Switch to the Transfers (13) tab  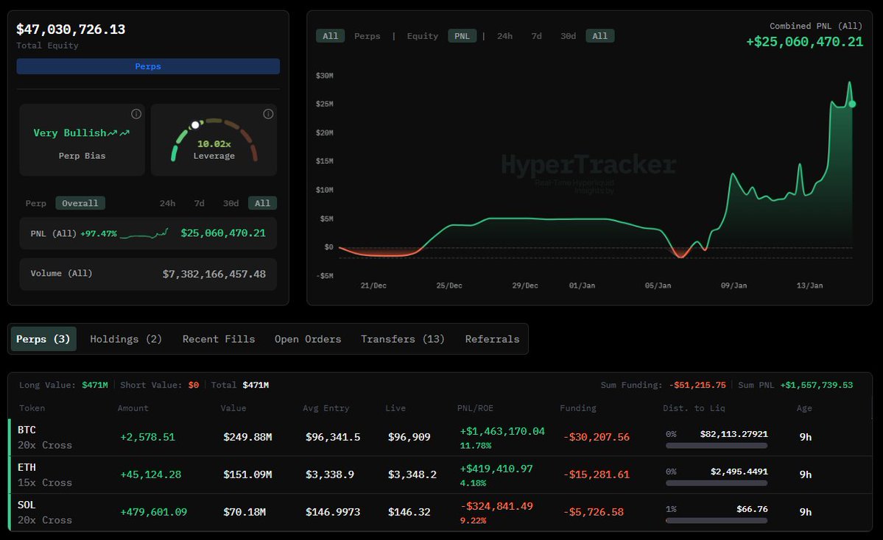pos(403,339)
